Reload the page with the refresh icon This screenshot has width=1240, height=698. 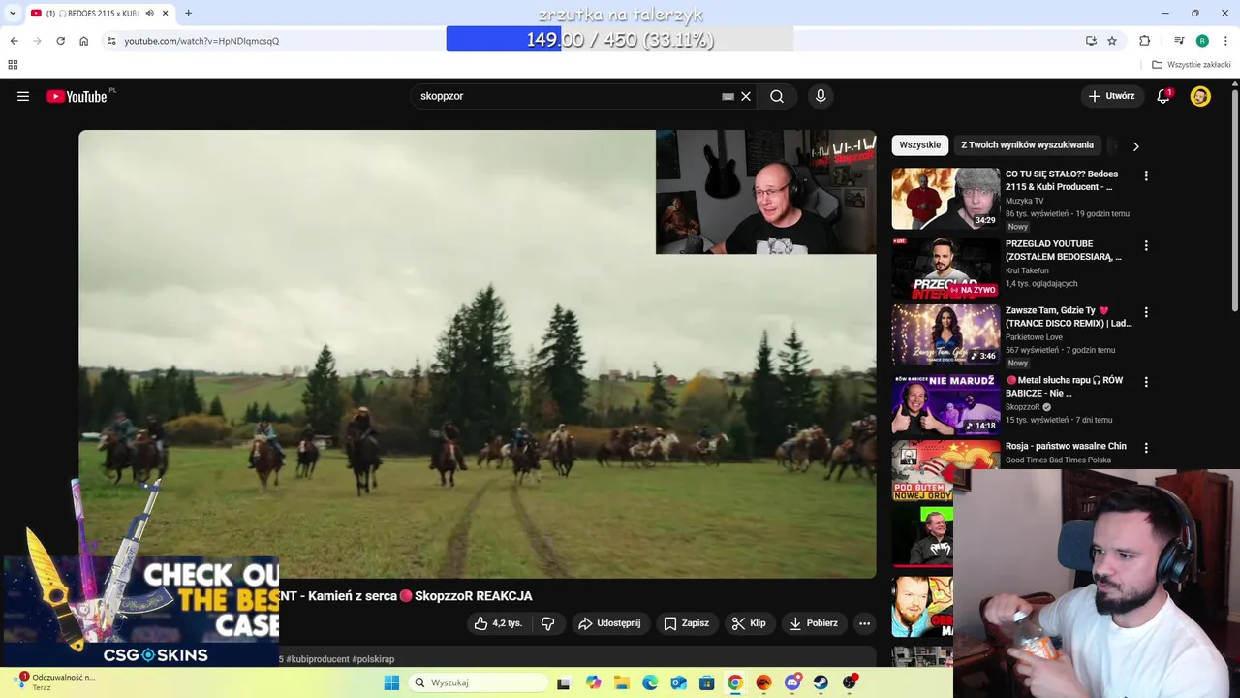(x=60, y=41)
